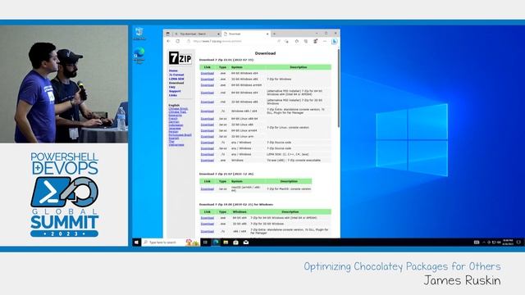Click the taskbar clock and date
525x295 pixels.
click(x=508, y=243)
